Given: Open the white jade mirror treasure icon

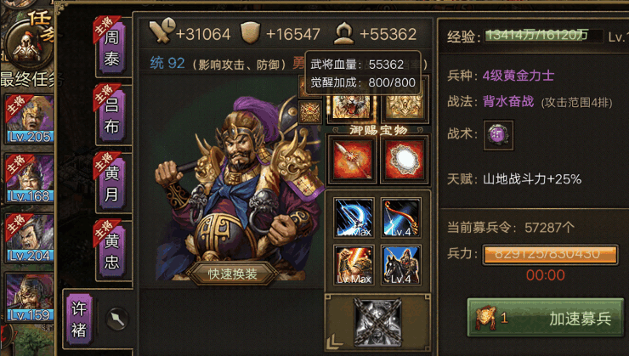Looking at the screenshot, I should pyautogui.click(x=405, y=160).
